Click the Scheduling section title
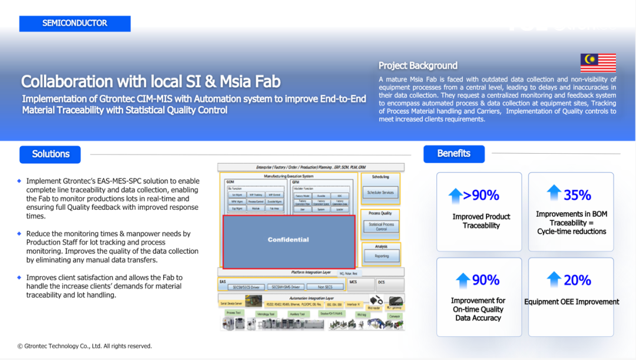This screenshot has width=636, height=360. click(380, 177)
